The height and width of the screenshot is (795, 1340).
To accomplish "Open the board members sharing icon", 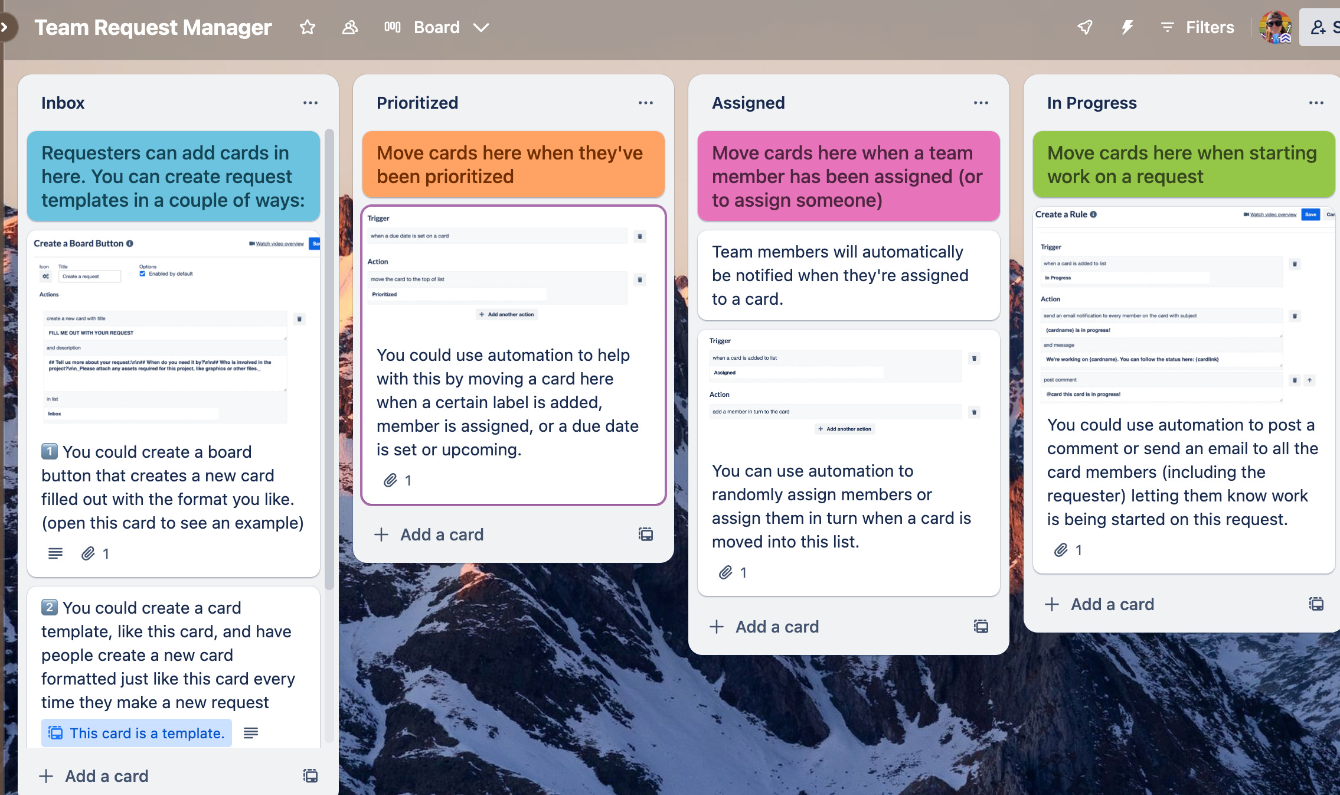I will tap(349, 27).
